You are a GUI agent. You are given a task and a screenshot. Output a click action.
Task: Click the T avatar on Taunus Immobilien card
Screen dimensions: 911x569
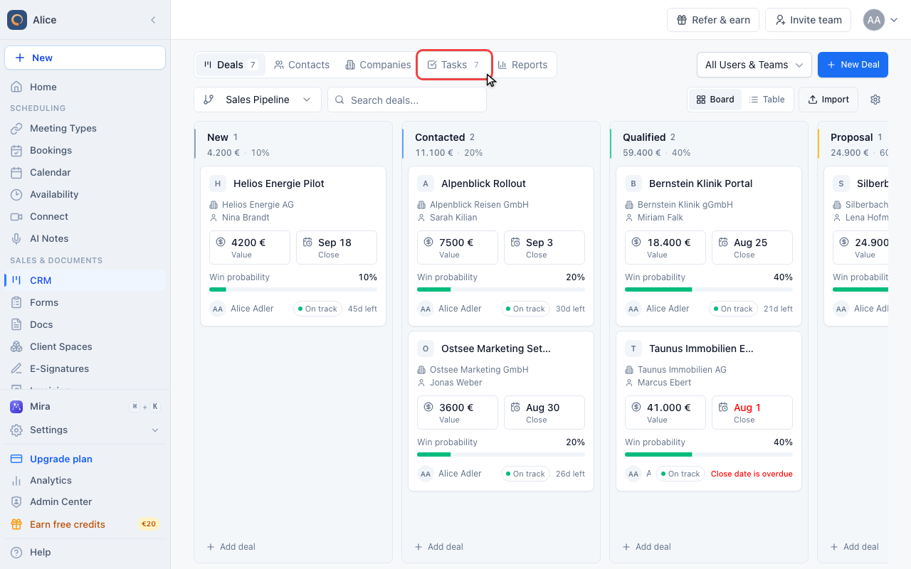coord(633,349)
